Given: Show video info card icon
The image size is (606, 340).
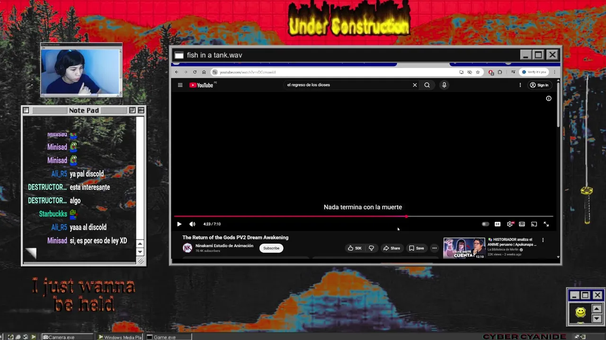Looking at the screenshot, I should coord(549,98).
